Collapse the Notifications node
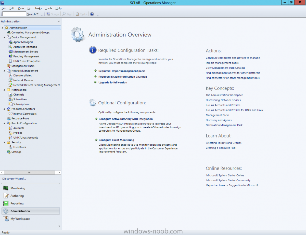The height and width of the screenshot is (235, 306). tap(5, 90)
